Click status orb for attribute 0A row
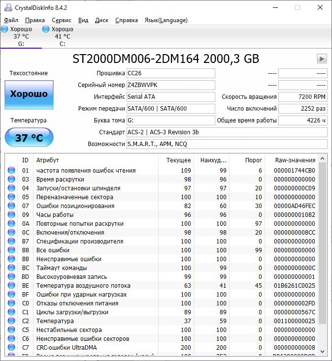The height and width of the screenshot is (361, 332). click(x=11, y=224)
